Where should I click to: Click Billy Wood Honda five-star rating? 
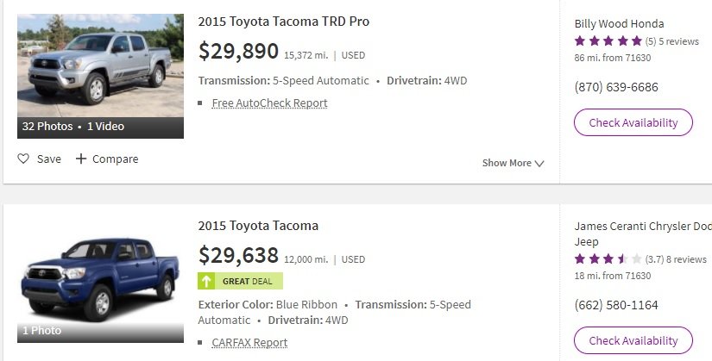tap(608, 41)
